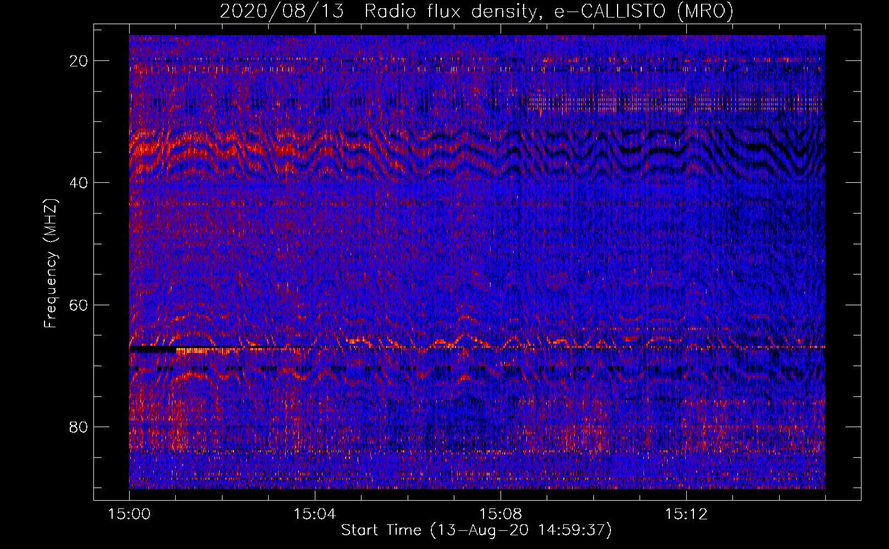Click the '15:04' time tick label
Image resolution: width=889 pixels, height=549 pixels.
coord(315,514)
